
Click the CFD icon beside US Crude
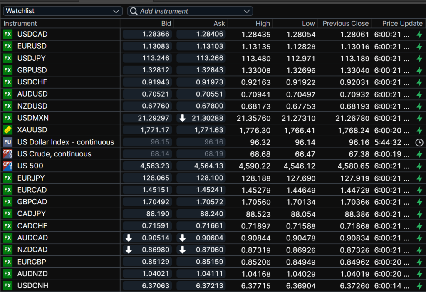tap(7, 154)
